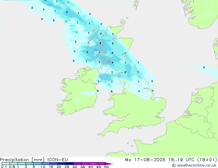The width and height of the screenshot is (218, 168).
Task: Click the 'Mo 17-08-2026' date text
Action: (145, 160)
